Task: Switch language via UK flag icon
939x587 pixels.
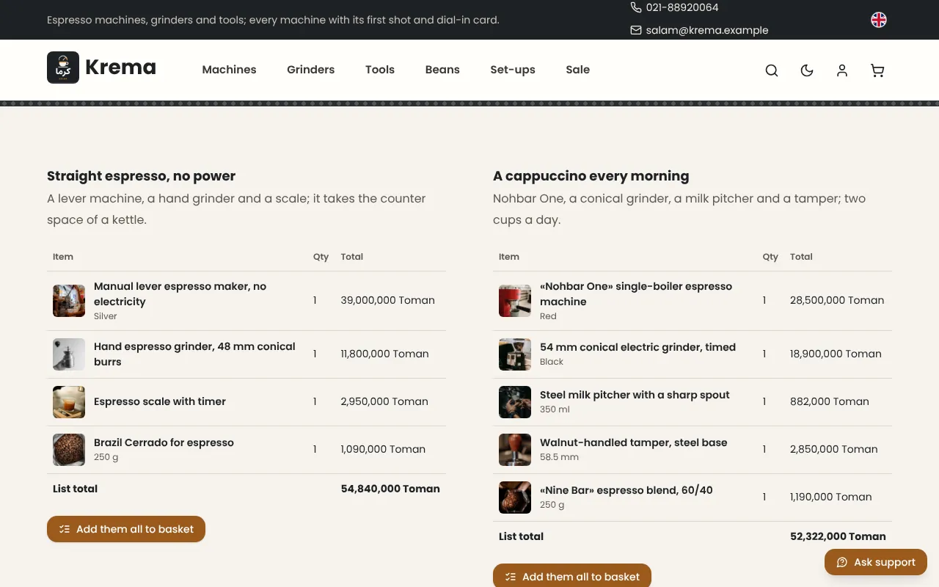Action: point(879,20)
